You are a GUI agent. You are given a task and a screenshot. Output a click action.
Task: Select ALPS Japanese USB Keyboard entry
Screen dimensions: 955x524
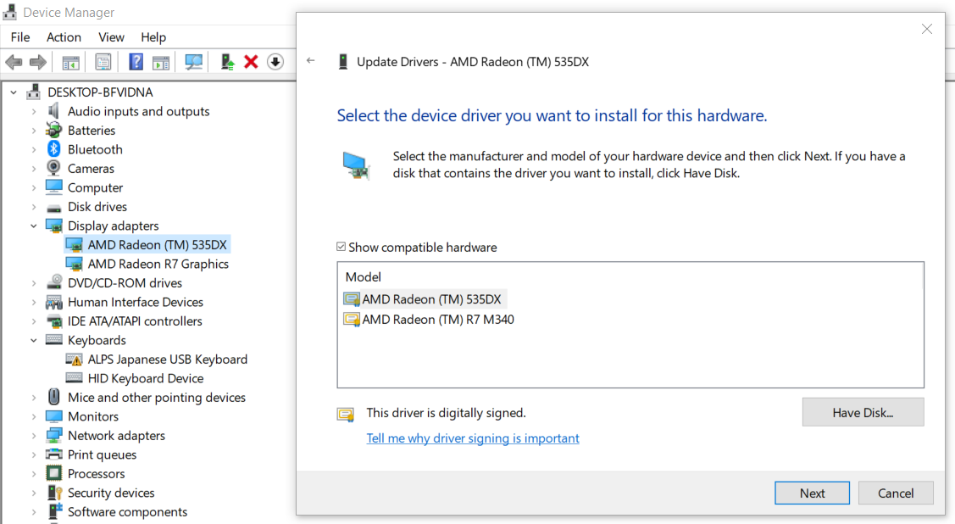pyautogui.click(x=168, y=360)
